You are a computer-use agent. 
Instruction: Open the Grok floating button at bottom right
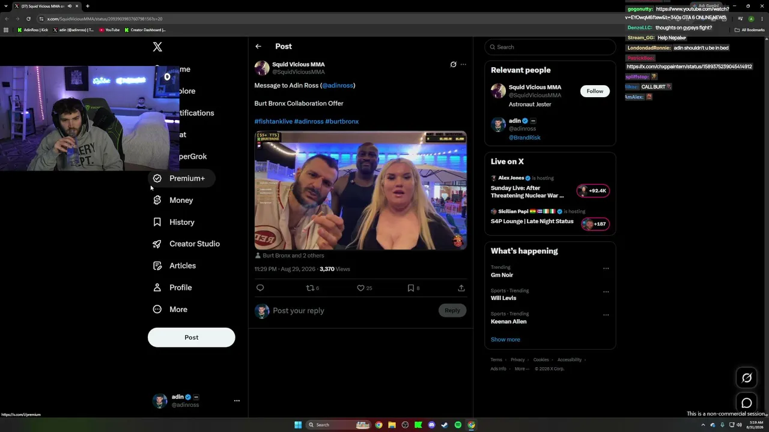(x=747, y=378)
